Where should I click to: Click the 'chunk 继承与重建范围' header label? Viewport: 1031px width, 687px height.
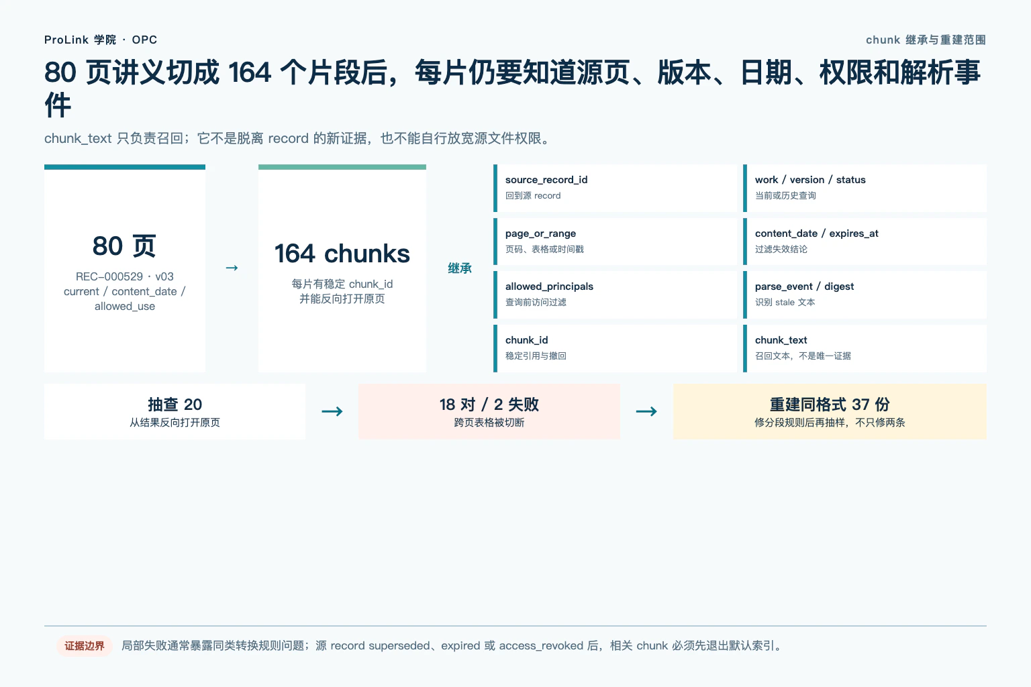click(926, 40)
